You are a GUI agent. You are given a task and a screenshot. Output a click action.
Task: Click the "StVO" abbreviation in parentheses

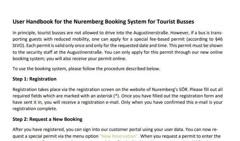(18, 46)
